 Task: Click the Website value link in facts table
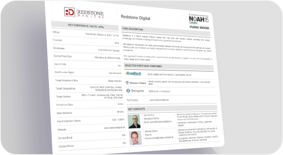tap(115, 128)
